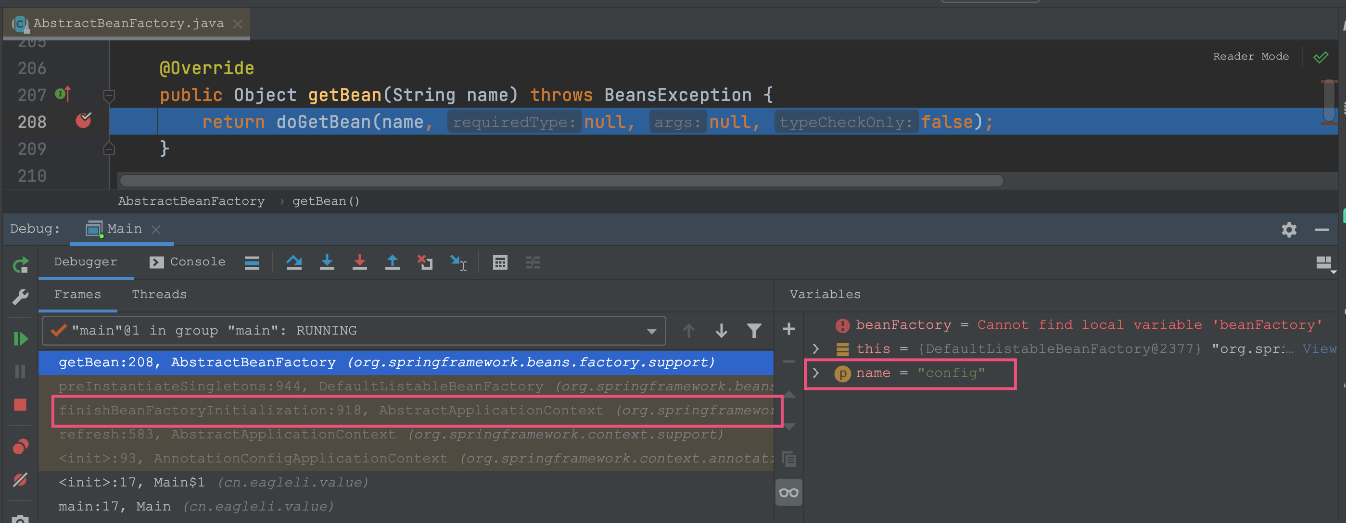
Task: Click the View link for 'this' variable
Action: tap(1320, 349)
